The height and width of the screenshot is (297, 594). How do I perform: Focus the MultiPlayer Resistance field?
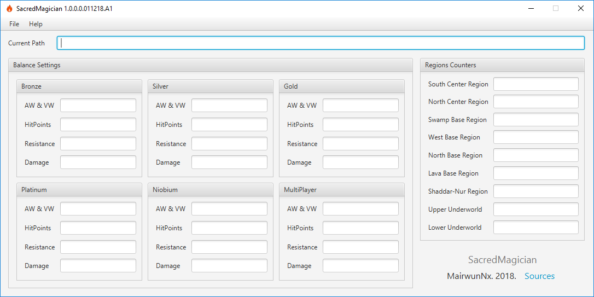point(360,247)
